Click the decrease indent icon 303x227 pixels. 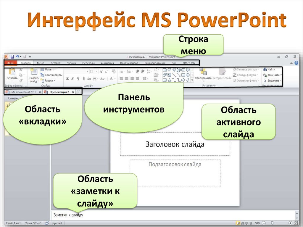[137, 71]
